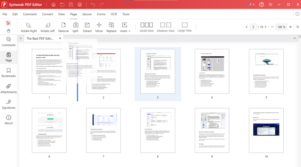Image resolution: width=301 pixels, height=167 pixels.
Task: Click the page number input field
Action: tap(253, 27)
